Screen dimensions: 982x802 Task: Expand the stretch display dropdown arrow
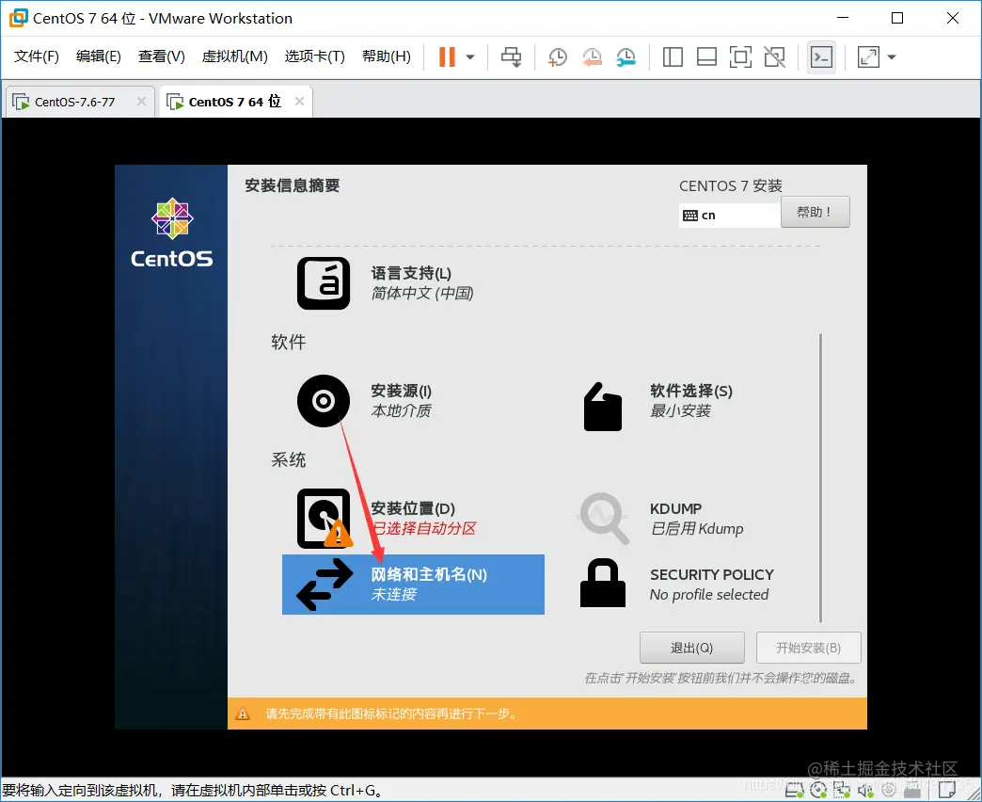[x=892, y=57]
